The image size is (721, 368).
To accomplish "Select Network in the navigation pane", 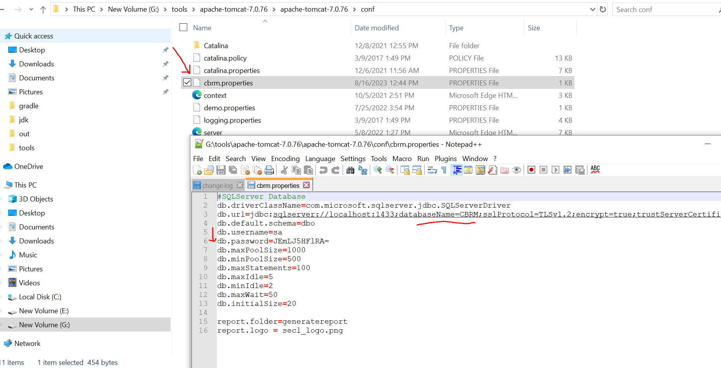I will (27, 344).
